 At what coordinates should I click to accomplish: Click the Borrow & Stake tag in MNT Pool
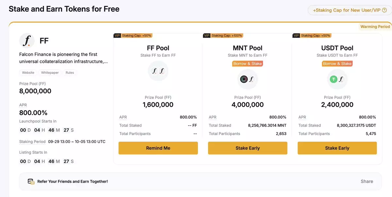pos(248,63)
